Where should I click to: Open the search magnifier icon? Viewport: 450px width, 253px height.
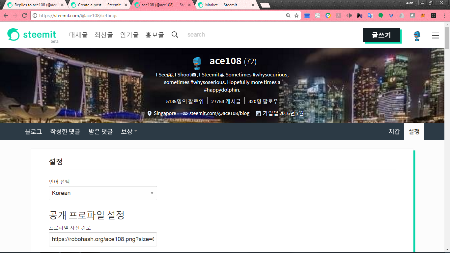[175, 35]
